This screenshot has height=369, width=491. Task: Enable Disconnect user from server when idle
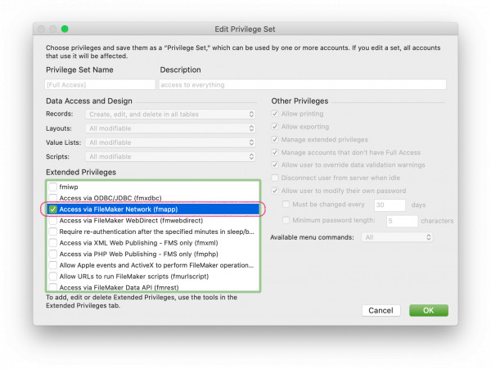(x=275, y=178)
